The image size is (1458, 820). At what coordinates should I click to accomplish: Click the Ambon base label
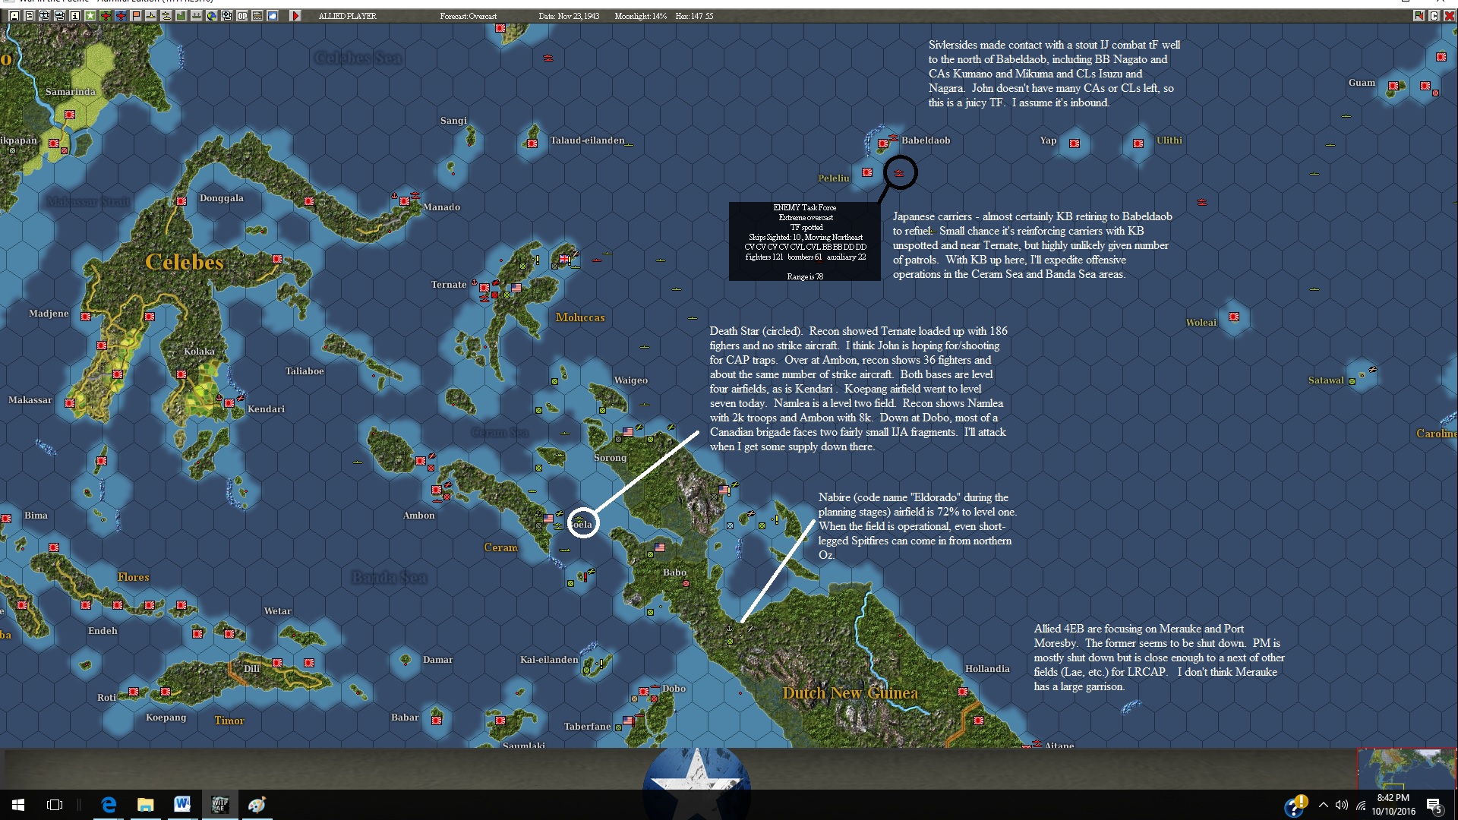pos(419,516)
